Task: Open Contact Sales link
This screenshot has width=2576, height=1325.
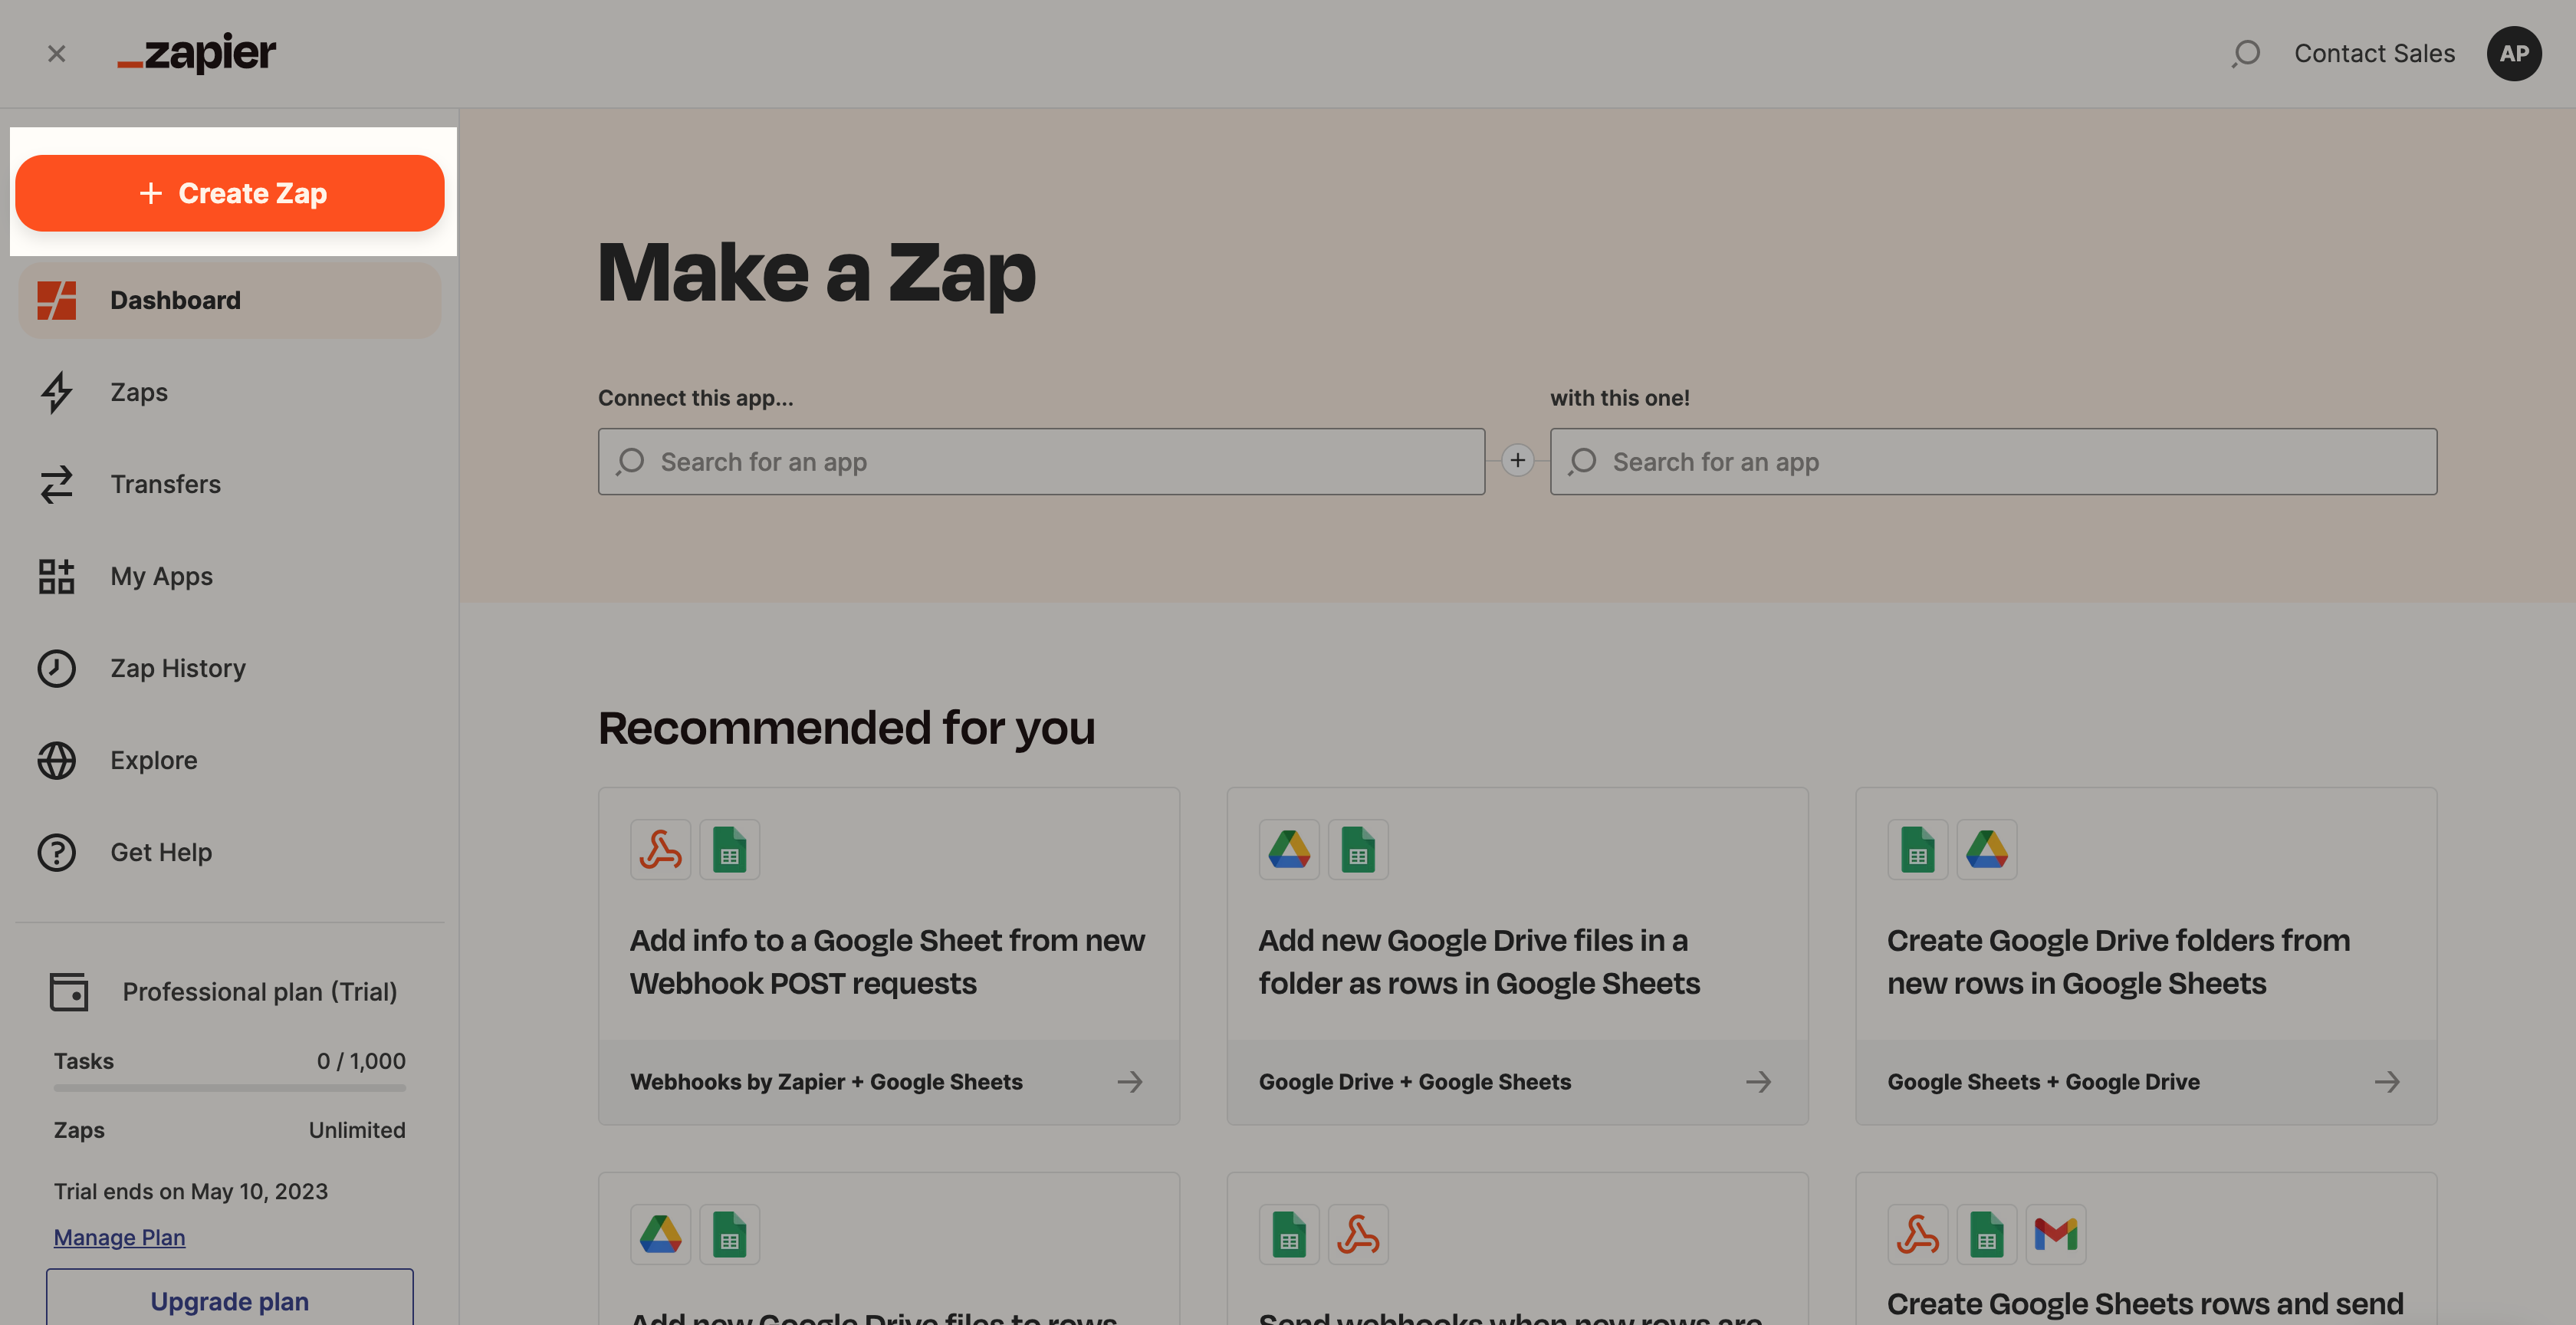Action: point(2374,54)
